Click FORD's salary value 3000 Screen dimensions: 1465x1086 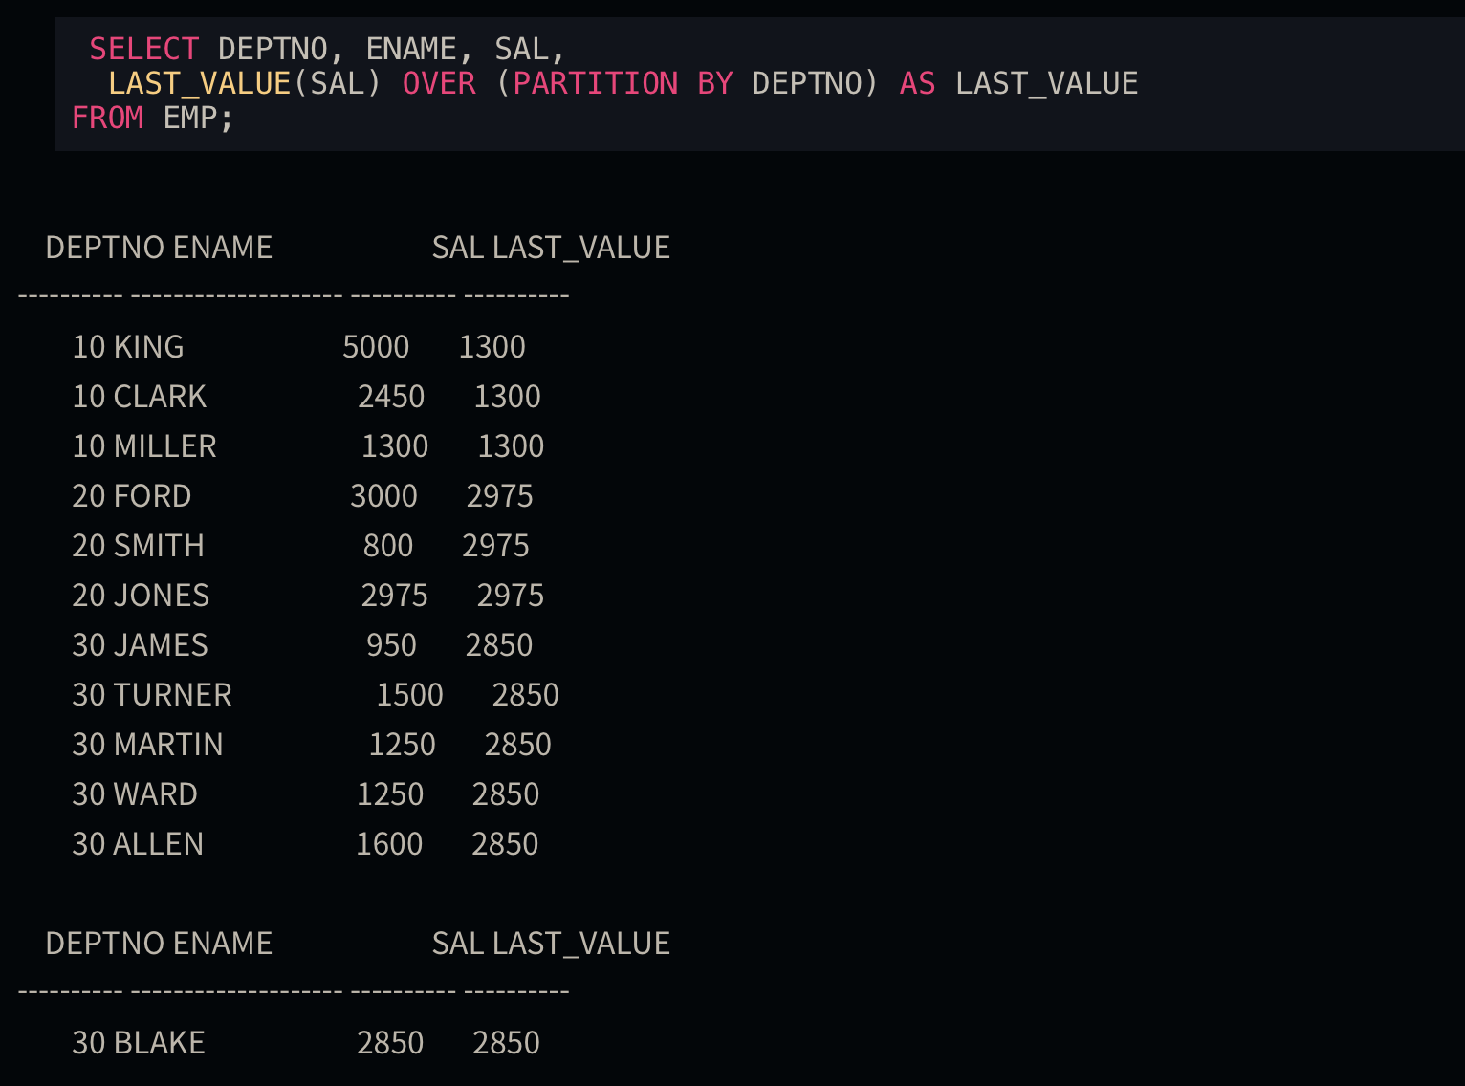(383, 495)
